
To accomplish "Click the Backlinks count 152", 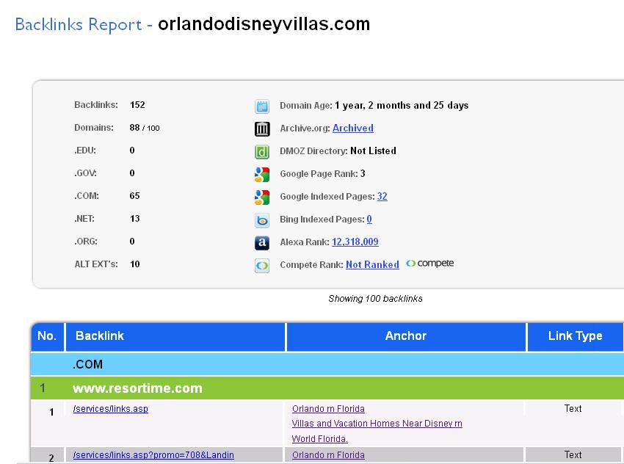I will [x=137, y=105].
